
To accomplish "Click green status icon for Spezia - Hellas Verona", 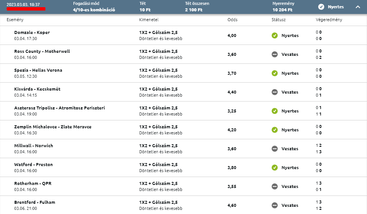I will [275, 73].
